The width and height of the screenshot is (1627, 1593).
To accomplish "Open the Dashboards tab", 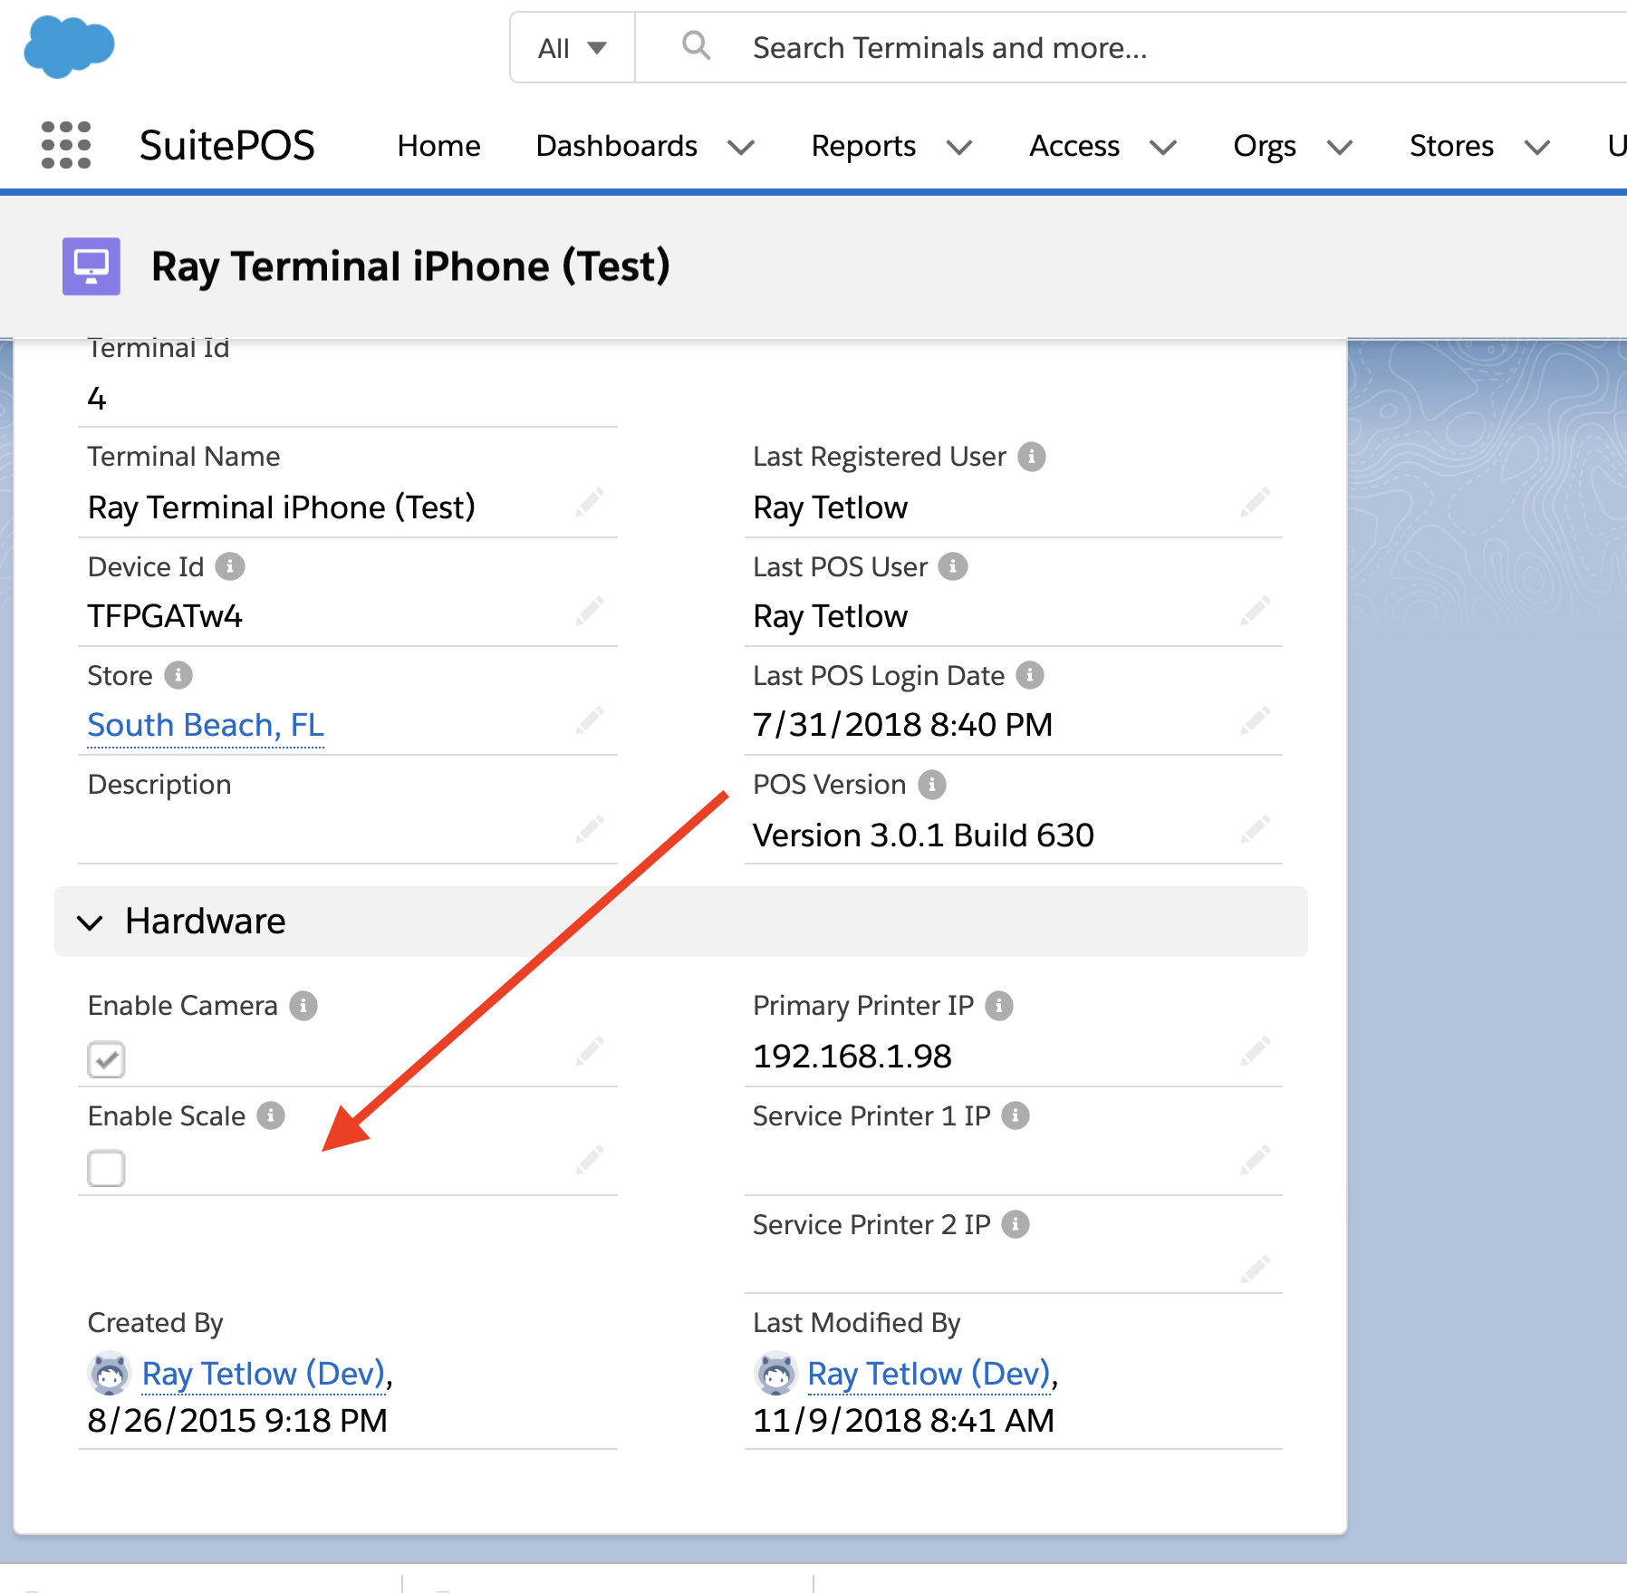I will click(617, 146).
